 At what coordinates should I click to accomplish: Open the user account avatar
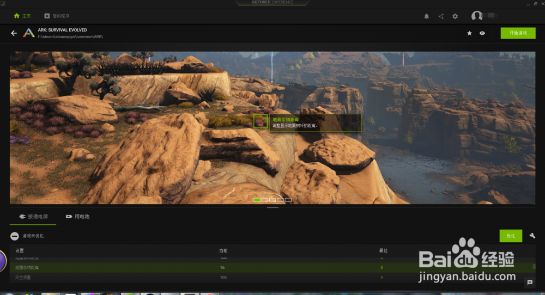tap(477, 16)
